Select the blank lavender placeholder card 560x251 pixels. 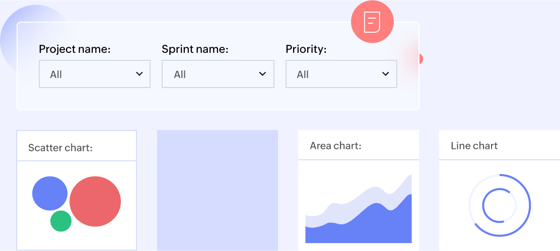(218, 190)
